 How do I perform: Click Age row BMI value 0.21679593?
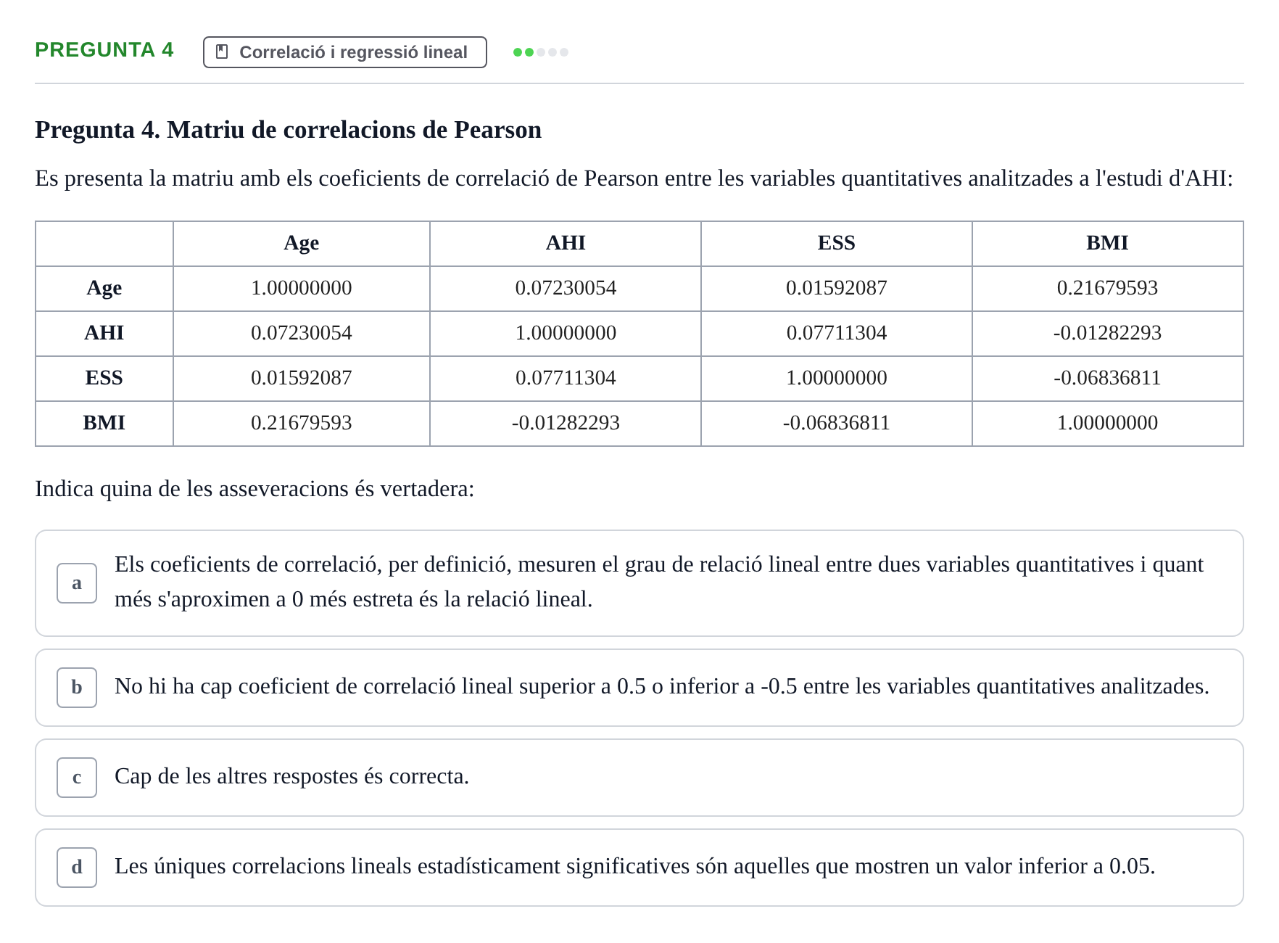pos(1108,289)
